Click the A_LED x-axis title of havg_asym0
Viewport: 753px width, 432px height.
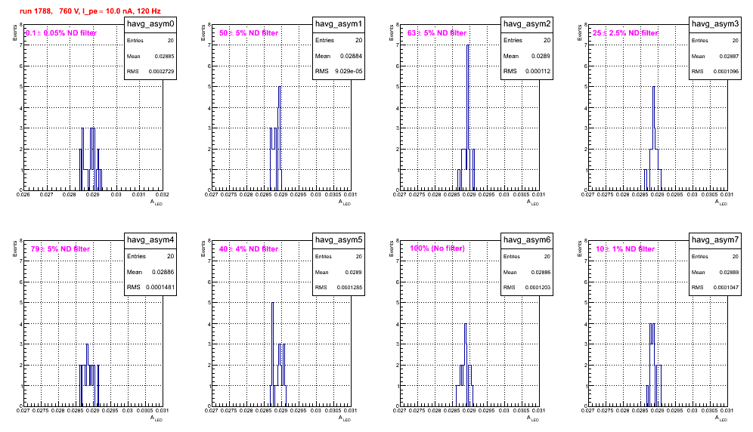(156, 202)
